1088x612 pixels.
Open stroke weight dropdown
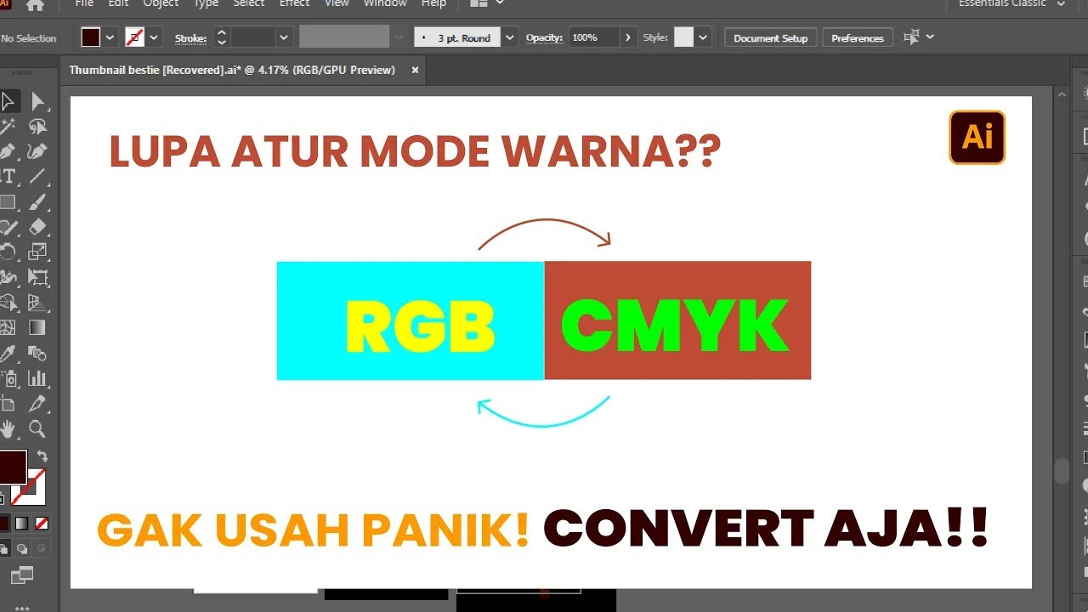(284, 37)
